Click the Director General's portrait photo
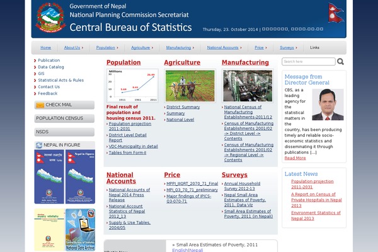The image size is (378, 252). [328, 105]
